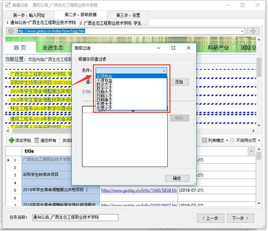Click webpage link 2018年学生宿舍调整搬出床柜
The image size is (268, 231).
[41, 91]
